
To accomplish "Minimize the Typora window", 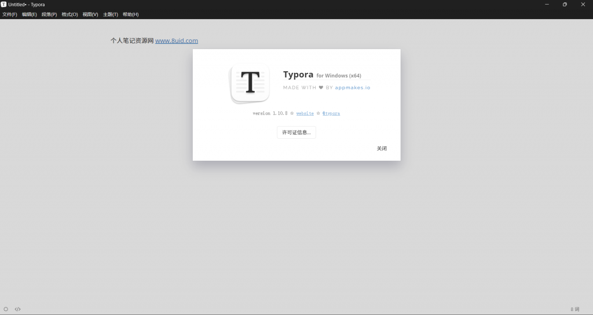I will coord(547,5).
